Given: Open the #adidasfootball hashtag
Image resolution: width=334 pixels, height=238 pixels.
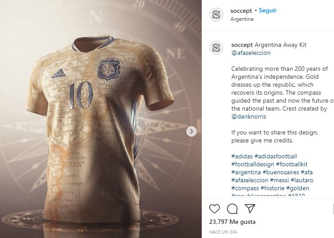Looking at the screenshot, I should coord(276,157).
